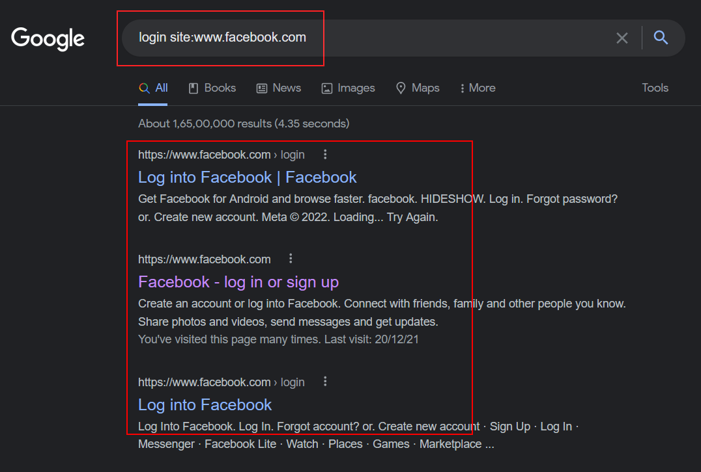Click the first result's facebook.com › login URL
The width and height of the screenshot is (701, 472).
222,155
